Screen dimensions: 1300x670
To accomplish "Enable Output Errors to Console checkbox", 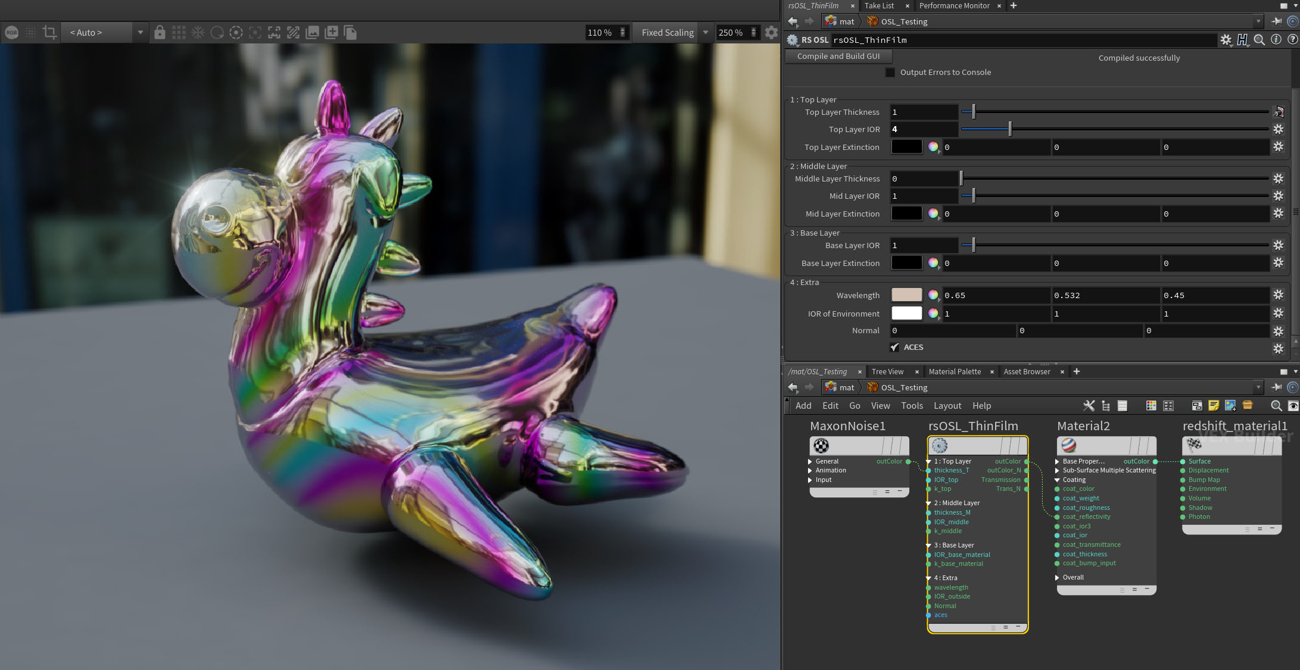I will tap(890, 73).
